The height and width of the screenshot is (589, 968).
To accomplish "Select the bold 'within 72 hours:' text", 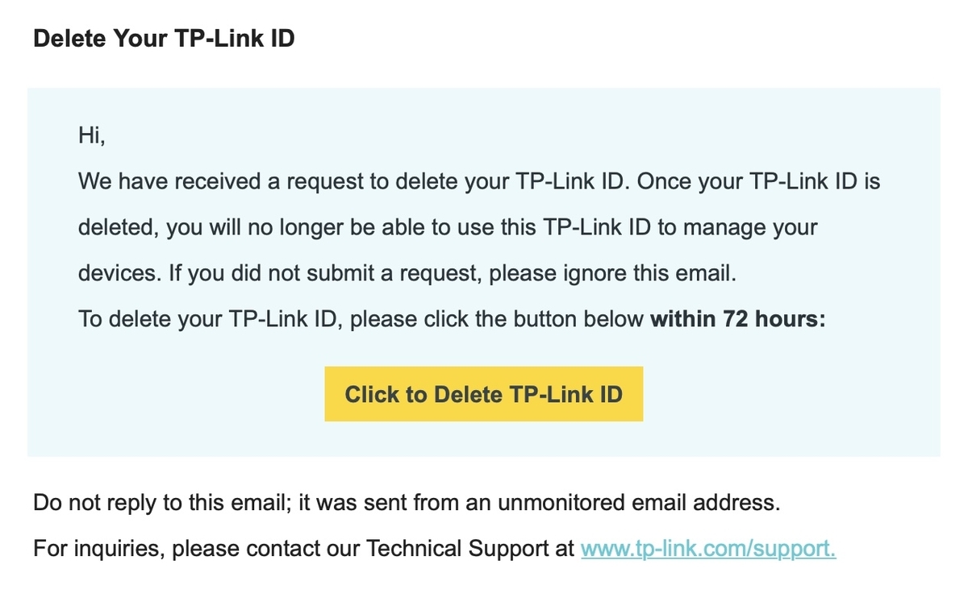I will click(x=738, y=319).
